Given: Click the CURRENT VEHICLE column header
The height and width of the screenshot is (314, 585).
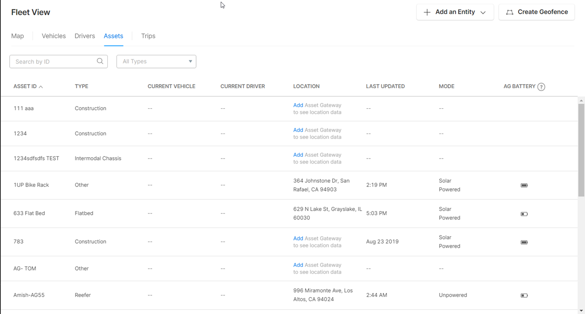Looking at the screenshot, I should click(x=171, y=86).
